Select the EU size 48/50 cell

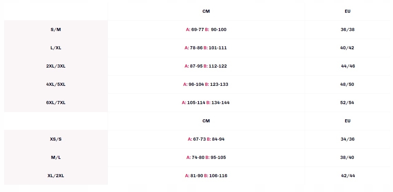pos(347,84)
